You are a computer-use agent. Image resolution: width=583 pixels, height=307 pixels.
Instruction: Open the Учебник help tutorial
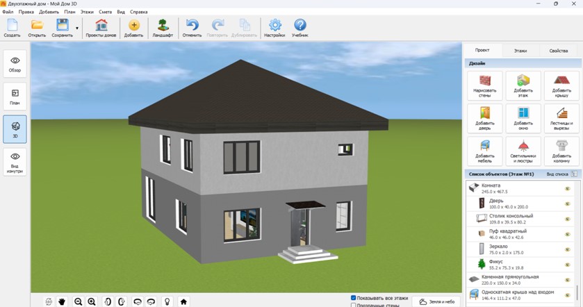click(x=299, y=28)
